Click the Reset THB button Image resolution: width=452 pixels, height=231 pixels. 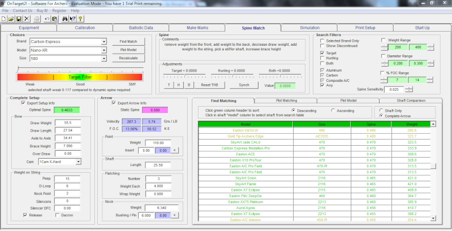tap(209, 85)
